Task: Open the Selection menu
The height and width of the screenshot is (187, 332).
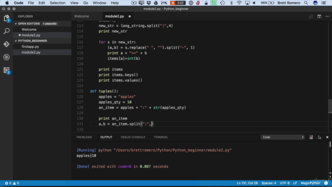Action: coord(58,3)
